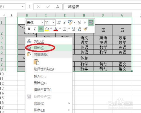Click Increase Decimal icon
The height and width of the screenshot is (113, 141).
coord(74,29)
